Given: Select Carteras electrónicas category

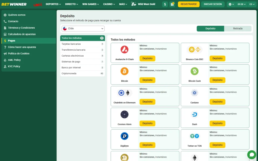Looking at the screenshot, I should pyautogui.click(x=82, y=56).
